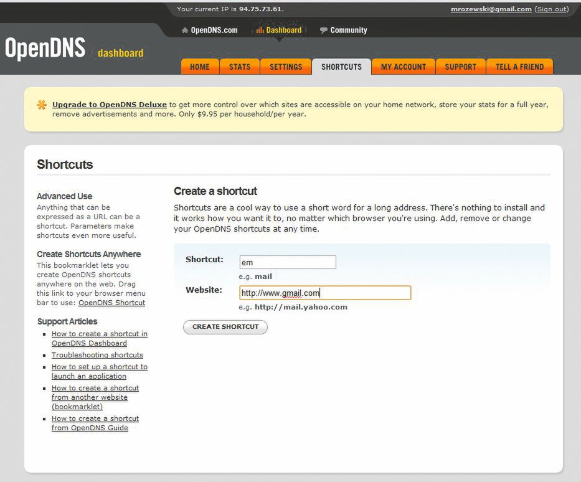The height and width of the screenshot is (482, 581).
Task: Open the Community top link
Action: [x=349, y=31]
